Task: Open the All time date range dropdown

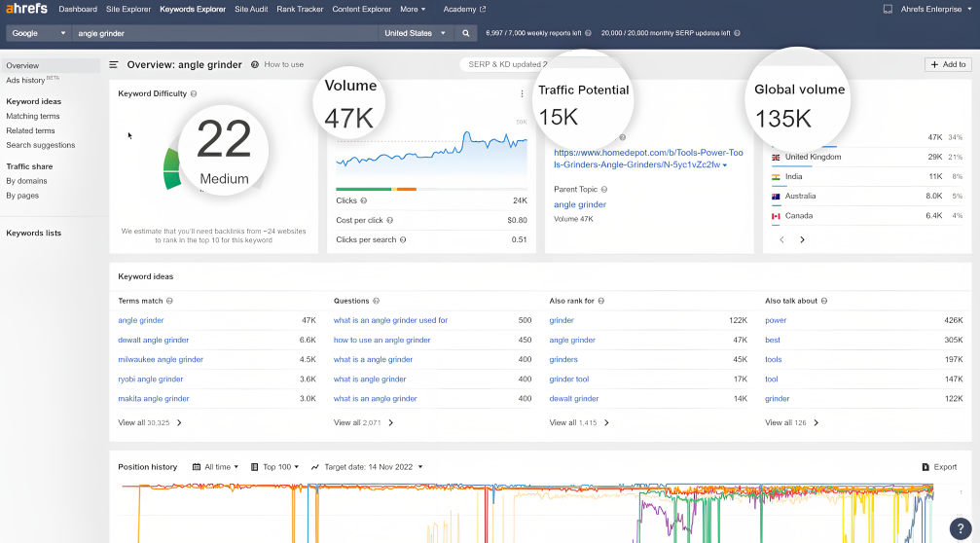Action: point(216,467)
